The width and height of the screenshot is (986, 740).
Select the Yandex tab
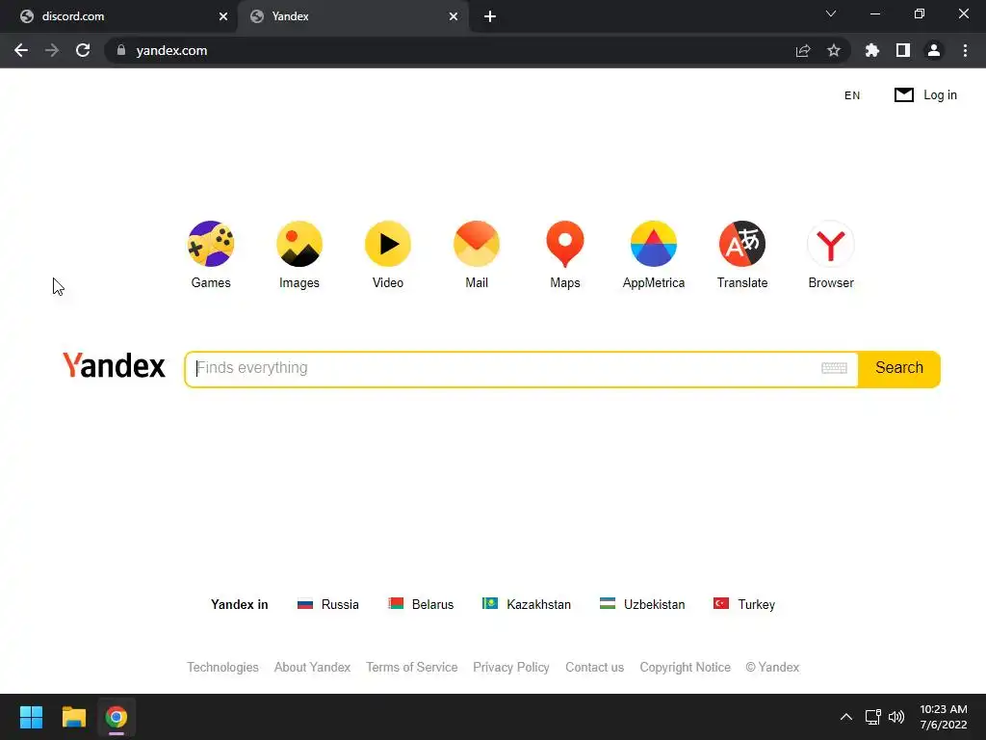(x=352, y=16)
